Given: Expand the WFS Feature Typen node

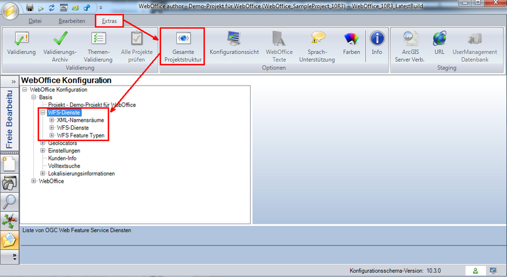Looking at the screenshot, I should [x=52, y=135].
